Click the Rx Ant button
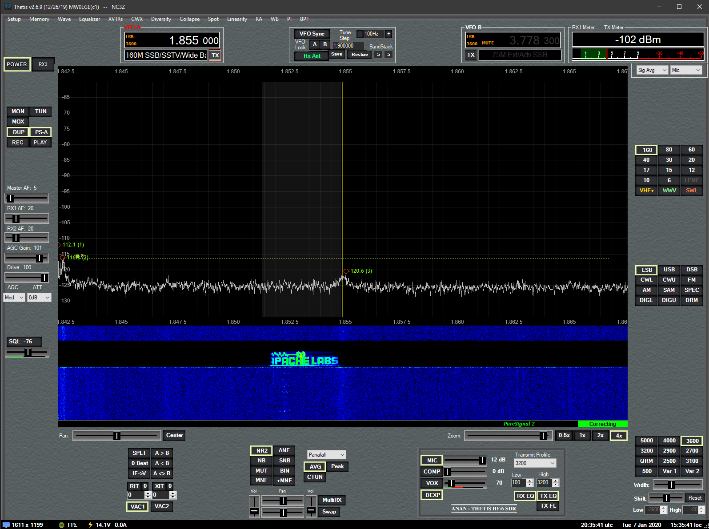This screenshot has height=529, width=709. [x=312, y=56]
